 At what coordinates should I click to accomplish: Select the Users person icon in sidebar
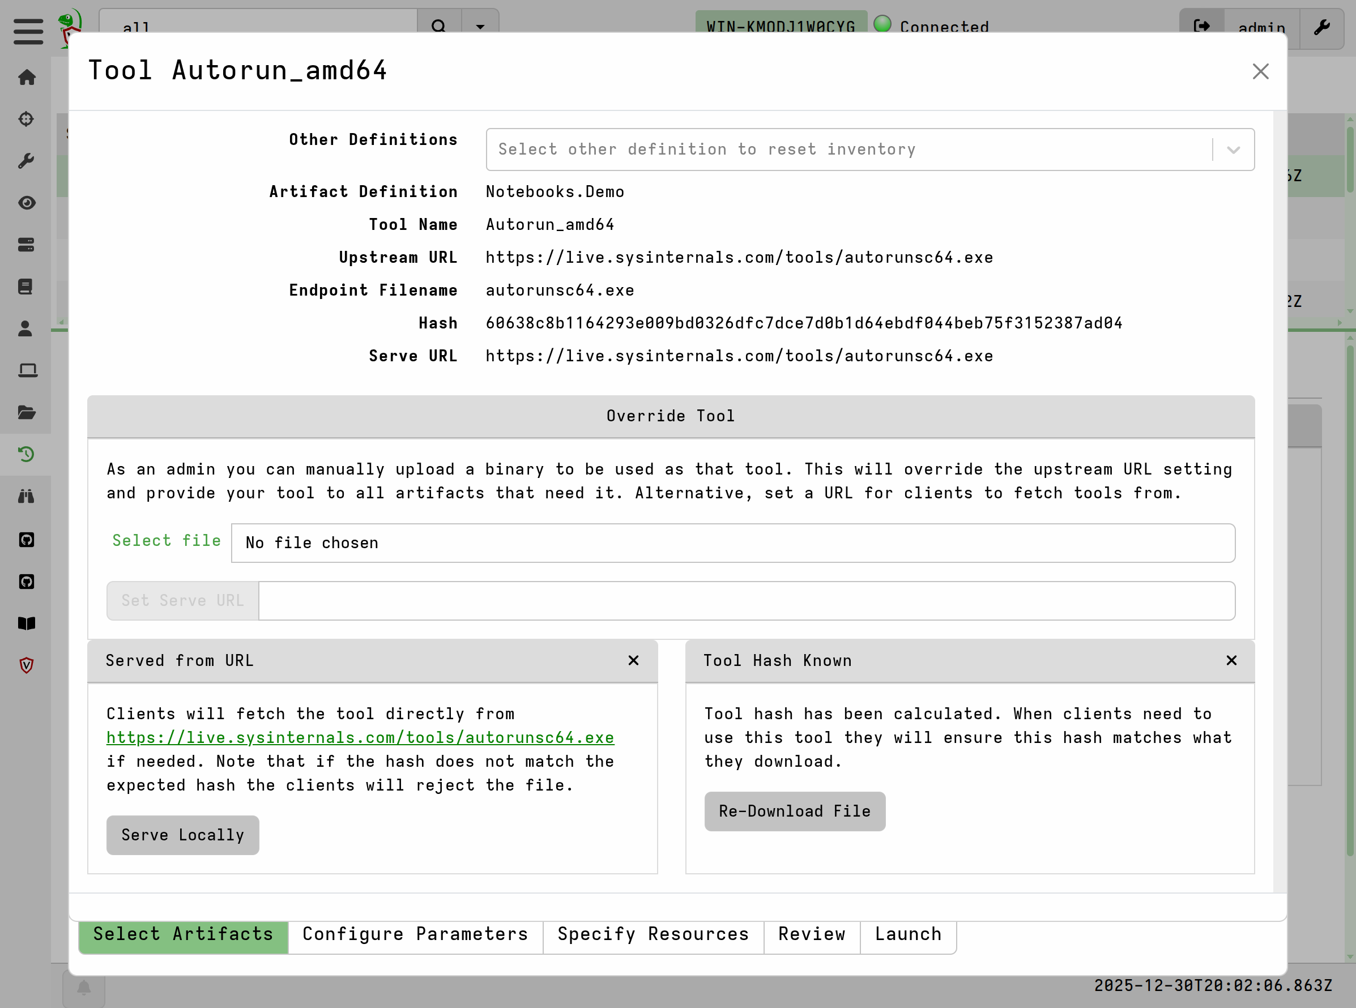(x=26, y=328)
